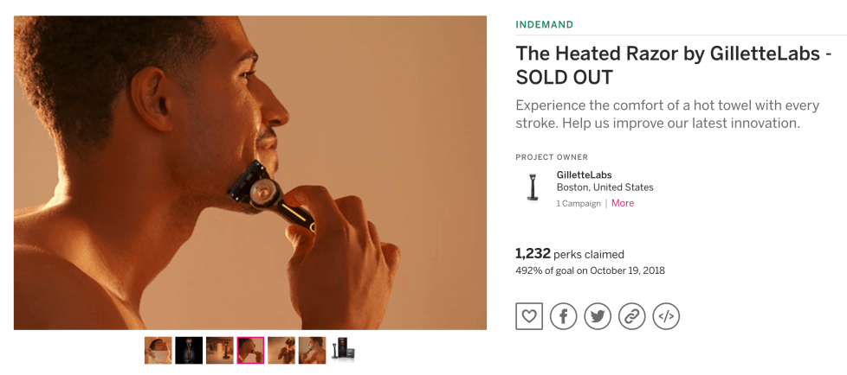Select the black-background razor thumbnail
The image size is (847, 375).
[x=189, y=350]
